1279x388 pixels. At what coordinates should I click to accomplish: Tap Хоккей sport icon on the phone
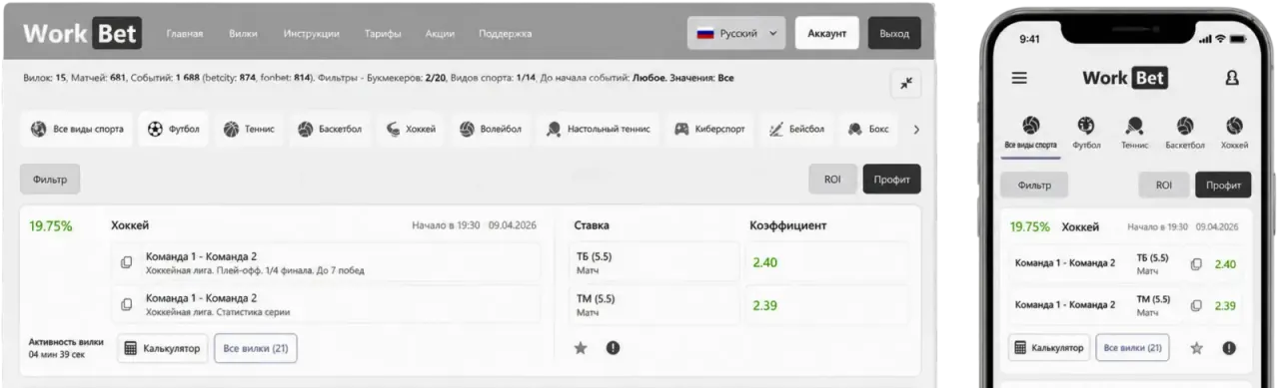tap(1234, 134)
